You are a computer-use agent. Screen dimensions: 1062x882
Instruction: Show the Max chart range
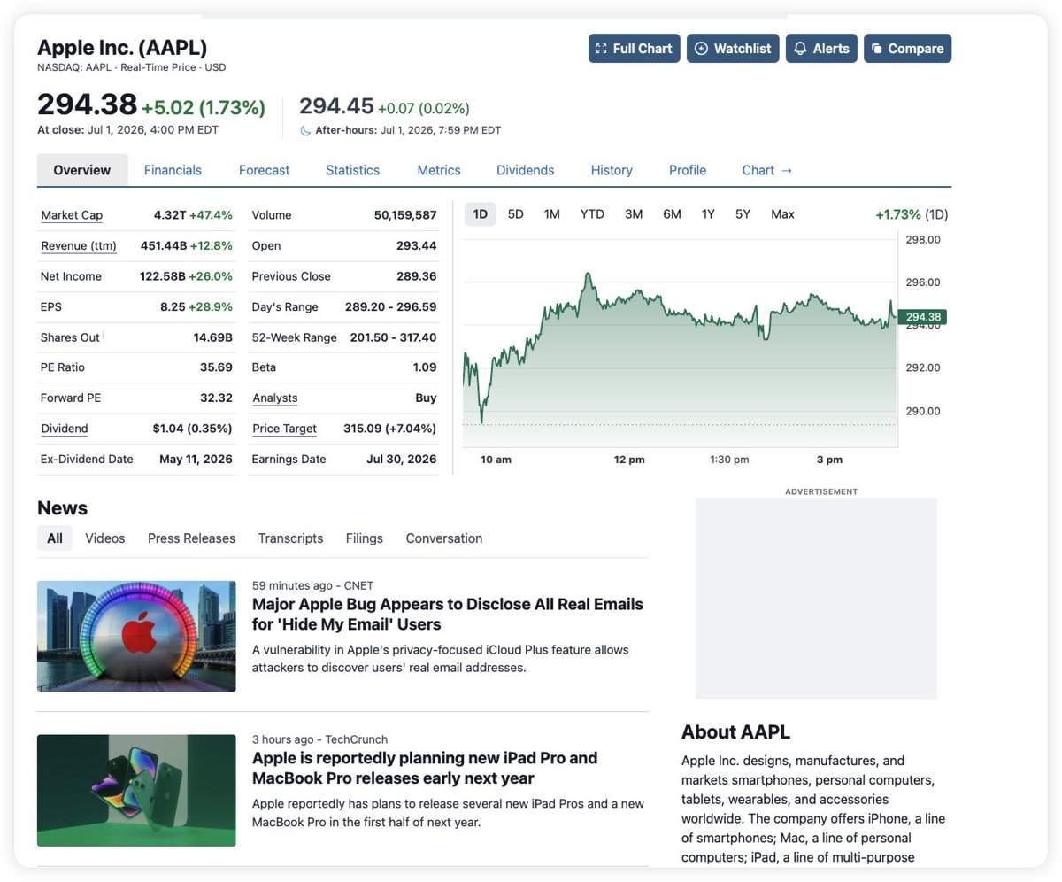782,214
